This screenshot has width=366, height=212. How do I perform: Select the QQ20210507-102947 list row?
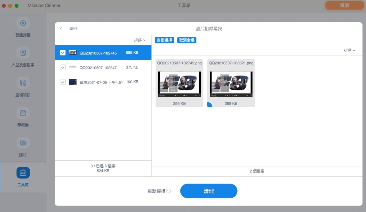pyautogui.click(x=103, y=67)
